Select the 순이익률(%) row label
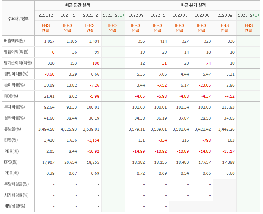 point(14,85)
